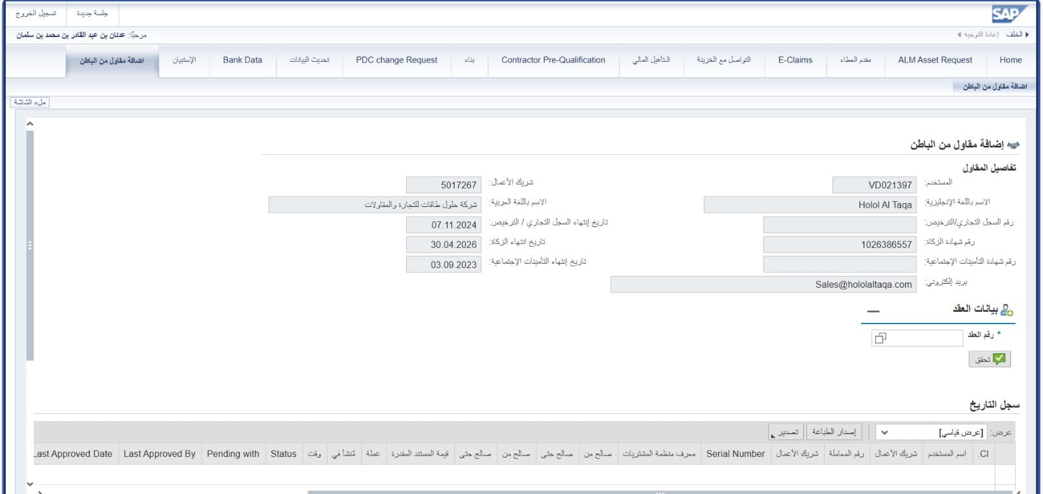Click the Serial Number column header
The image size is (1043, 494).
735,454
